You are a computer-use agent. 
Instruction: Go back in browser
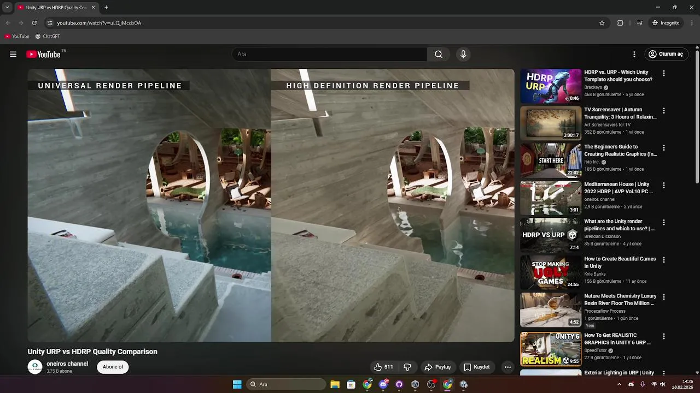pyautogui.click(x=8, y=23)
